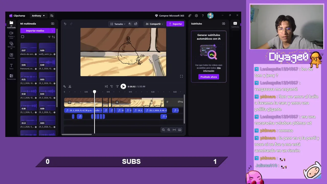The image size is (327, 184).
Task: Click the timeline horizontal scrollbar
Action: point(77,134)
